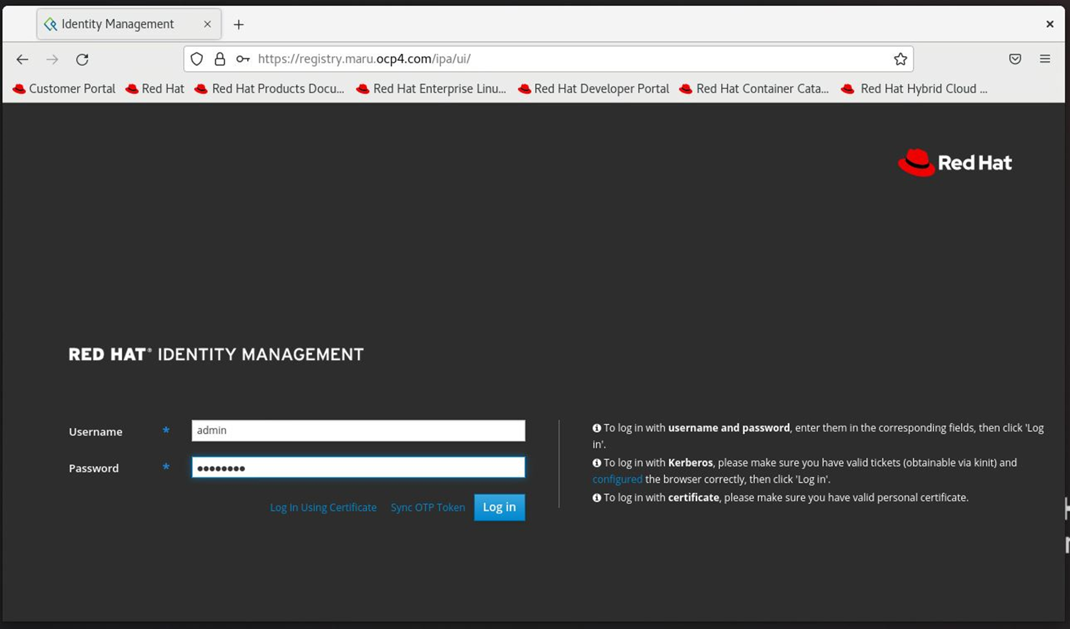
Task: Click the Red Hat Identity Management heading
Action: tap(216, 354)
